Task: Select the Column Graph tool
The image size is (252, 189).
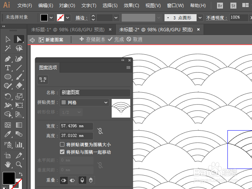Action: 19,145
